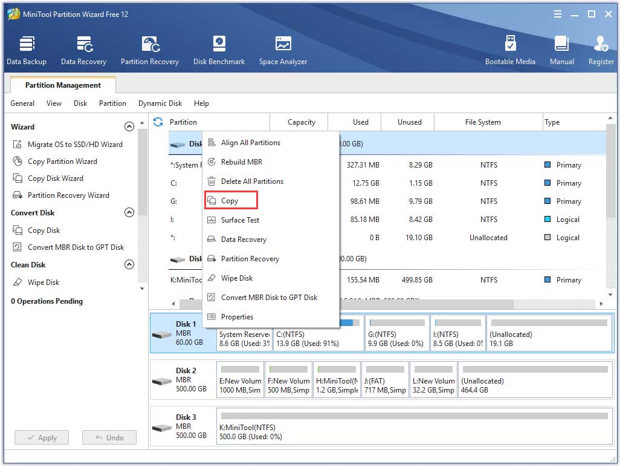Select Surface Test from context menu

[x=240, y=220]
